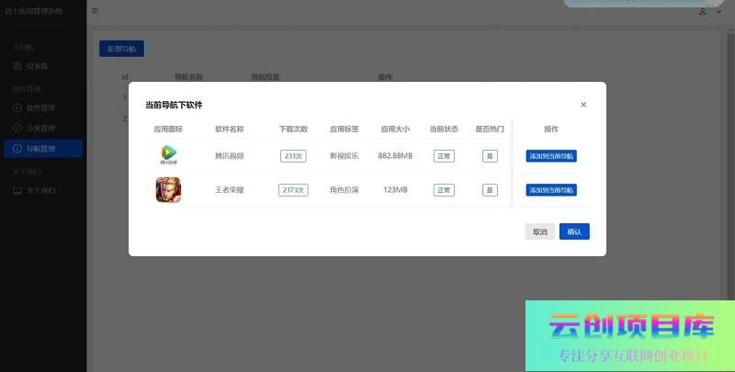Click the 仪表盘 dashboard icon in sidebar
Viewport: 735px width, 372px height.
17,66
